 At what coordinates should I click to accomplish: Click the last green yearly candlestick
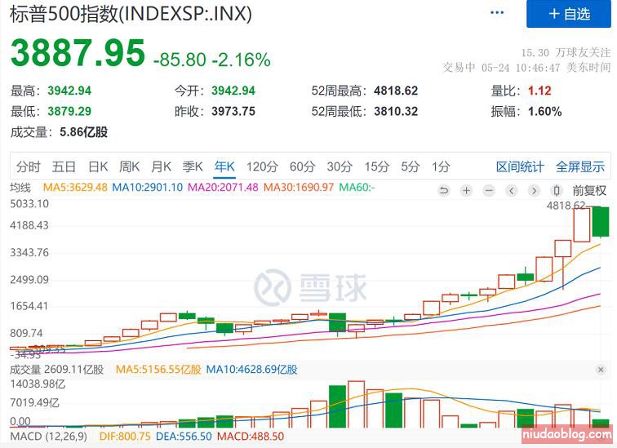tap(601, 222)
